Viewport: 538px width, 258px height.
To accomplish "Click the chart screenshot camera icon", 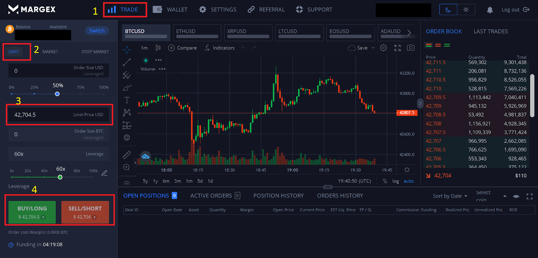I will (x=411, y=48).
